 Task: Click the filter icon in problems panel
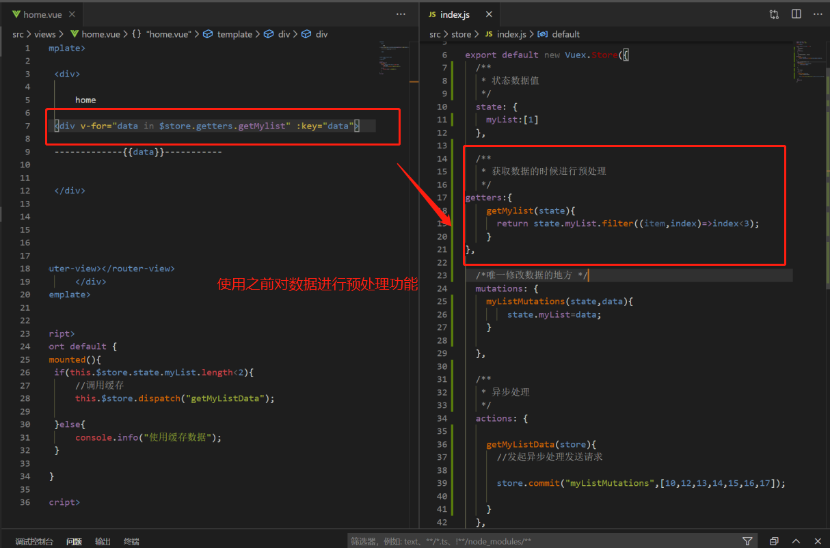click(x=747, y=540)
